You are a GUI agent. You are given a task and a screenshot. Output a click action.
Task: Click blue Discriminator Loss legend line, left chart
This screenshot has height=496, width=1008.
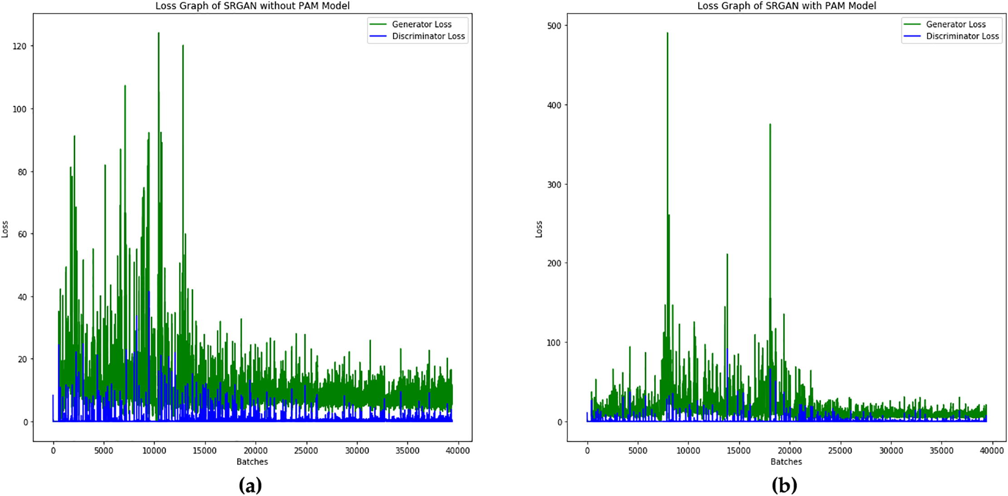coord(378,36)
